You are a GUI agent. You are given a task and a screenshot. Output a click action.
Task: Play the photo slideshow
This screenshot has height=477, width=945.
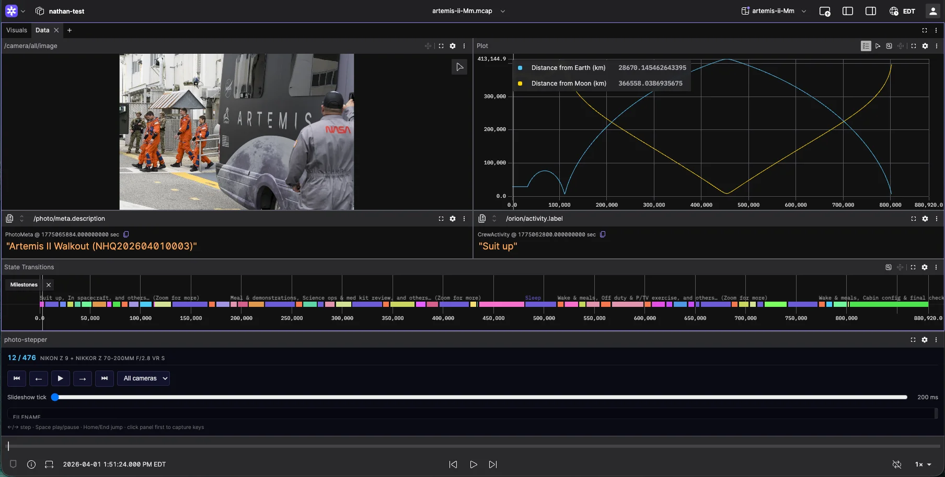pyautogui.click(x=61, y=378)
